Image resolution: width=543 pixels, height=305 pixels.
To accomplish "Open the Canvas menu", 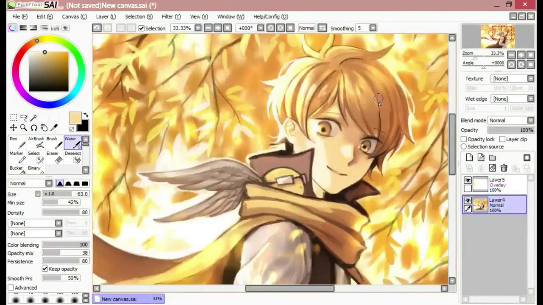I will [x=74, y=17].
